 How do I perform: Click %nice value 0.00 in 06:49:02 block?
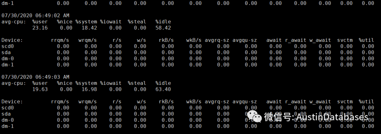pyautogui.click(x=66, y=28)
